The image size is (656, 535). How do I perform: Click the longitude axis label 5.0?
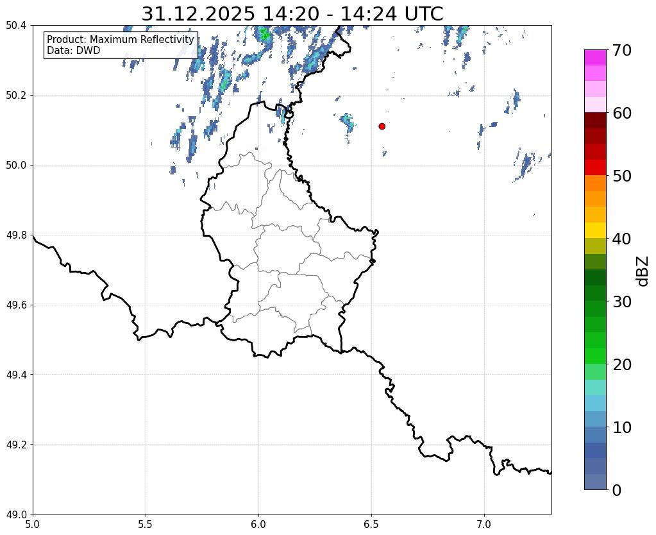(33, 524)
